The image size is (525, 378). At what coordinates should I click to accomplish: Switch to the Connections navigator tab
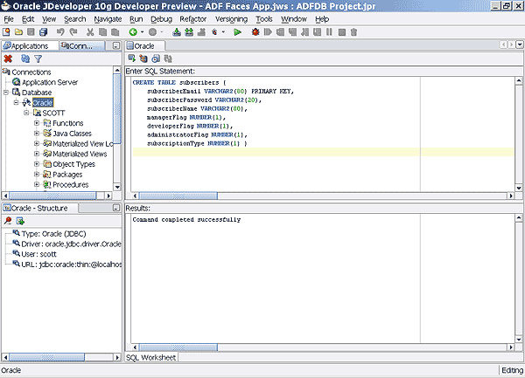pyautogui.click(x=80, y=45)
